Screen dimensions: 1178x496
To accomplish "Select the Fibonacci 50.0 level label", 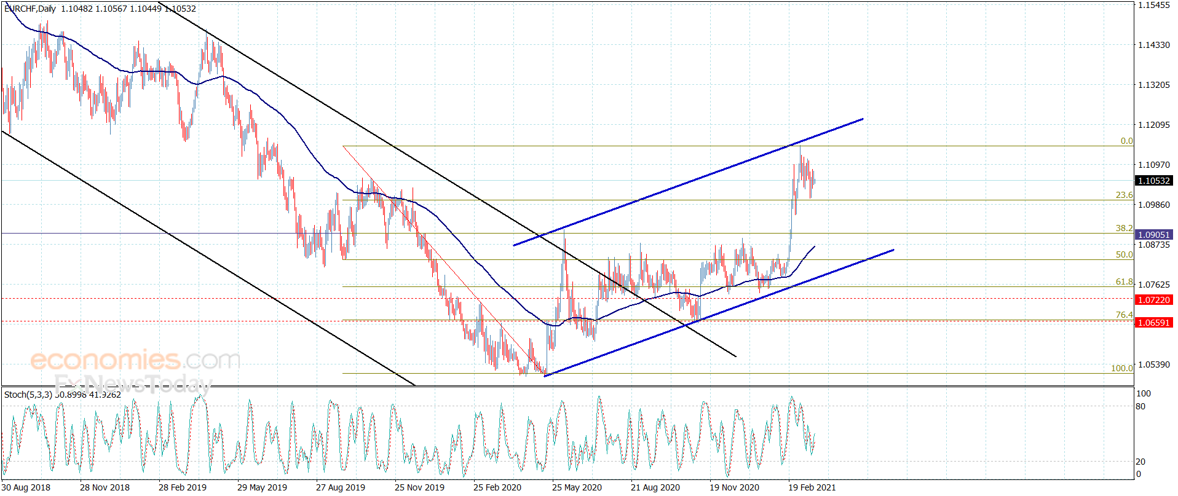I will tap(1124, 254).
